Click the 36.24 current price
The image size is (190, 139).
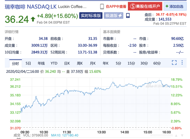point(17,19)
